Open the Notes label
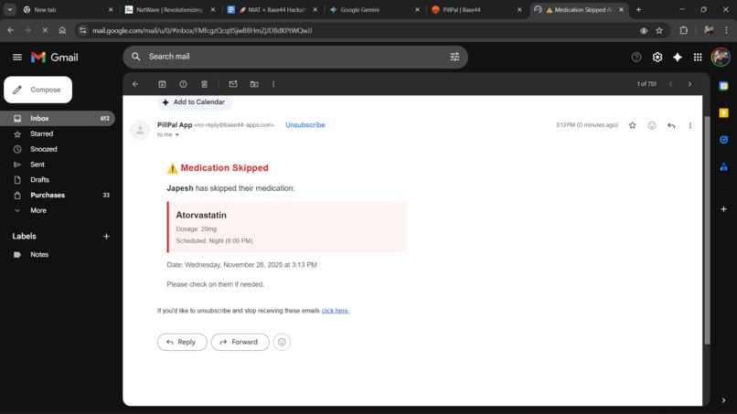Image resolution: width=737 pixels, height=414 pixels. pos(58,255)
